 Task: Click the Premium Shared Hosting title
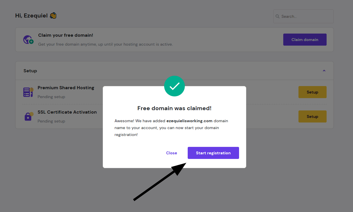point(66,88)
